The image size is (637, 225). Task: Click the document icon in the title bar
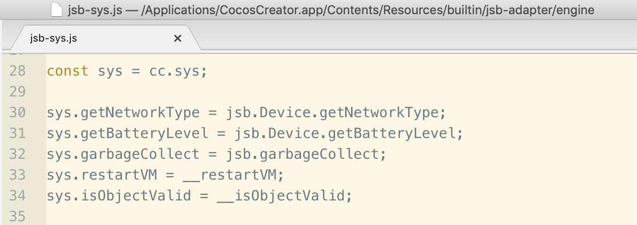click(57, 10)
